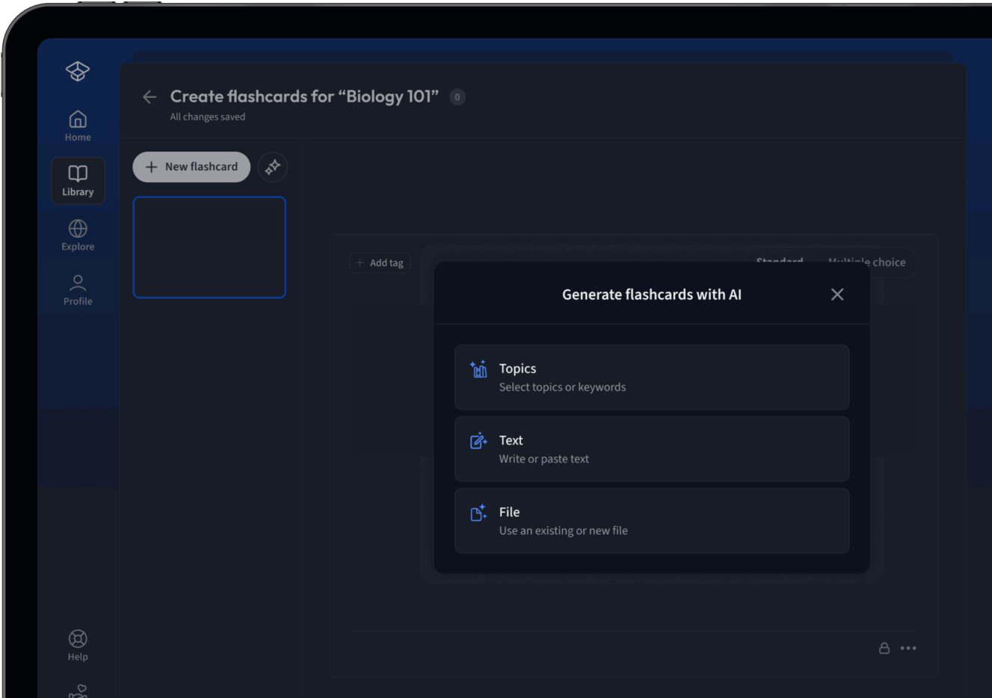
Task: Open the Profile page
Action: coord(78,290)
